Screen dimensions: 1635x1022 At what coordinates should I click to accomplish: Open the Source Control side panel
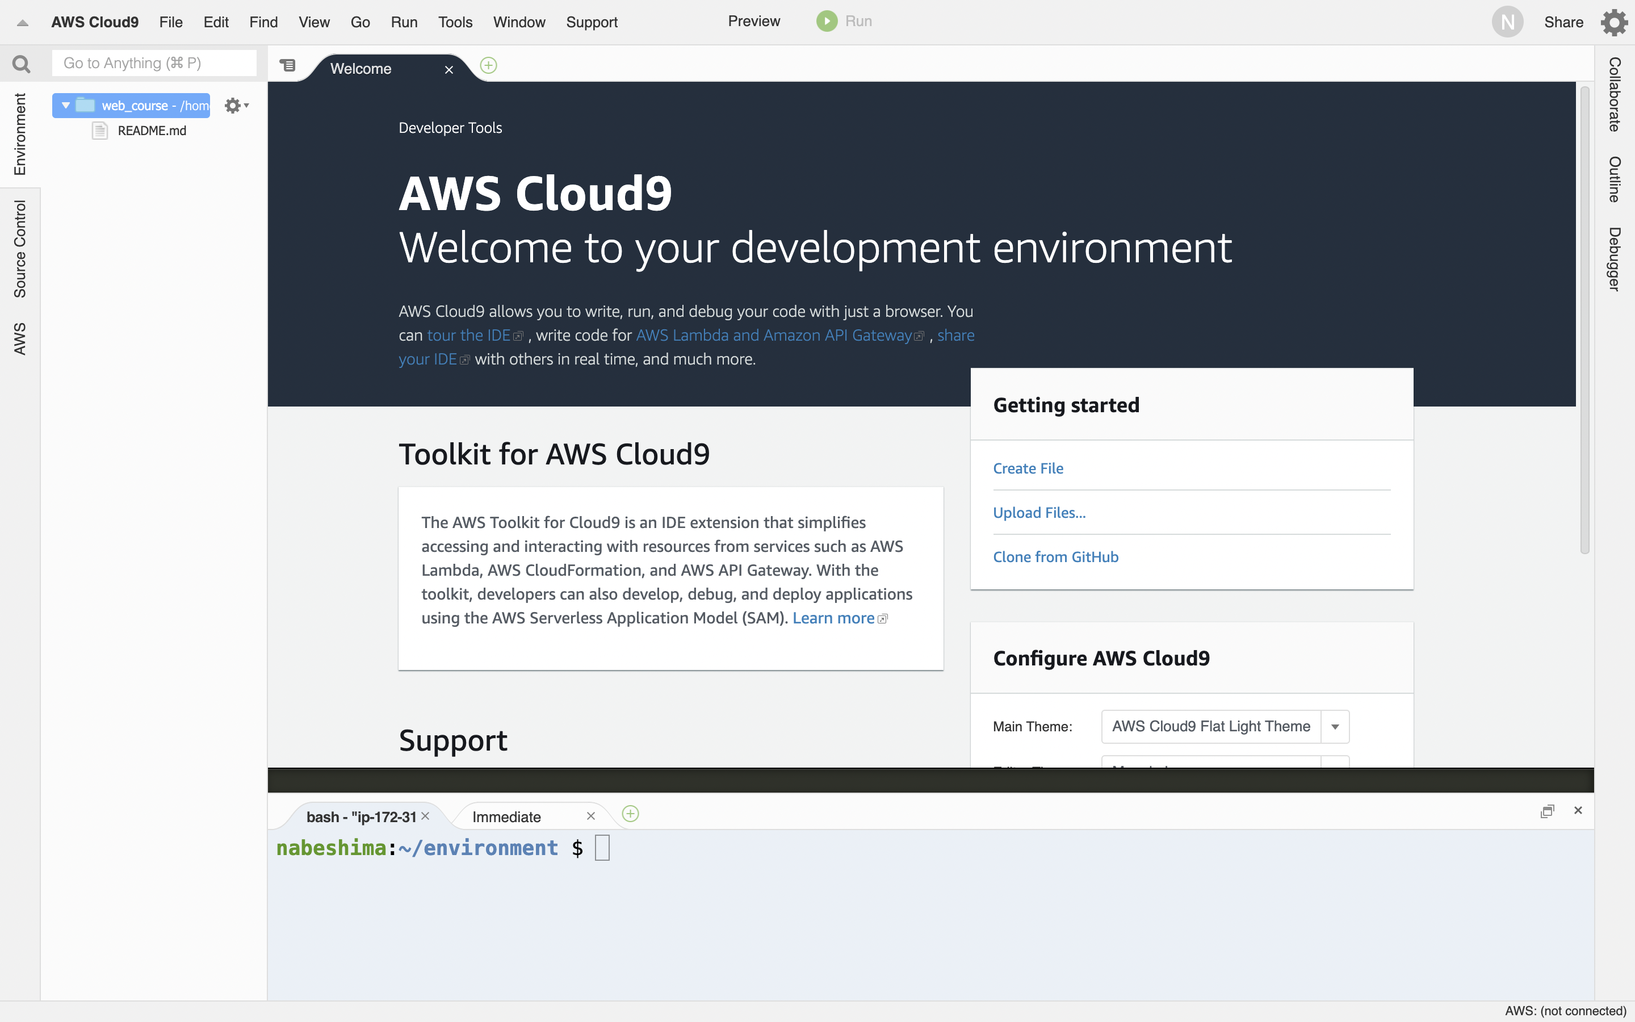point(20,249)
